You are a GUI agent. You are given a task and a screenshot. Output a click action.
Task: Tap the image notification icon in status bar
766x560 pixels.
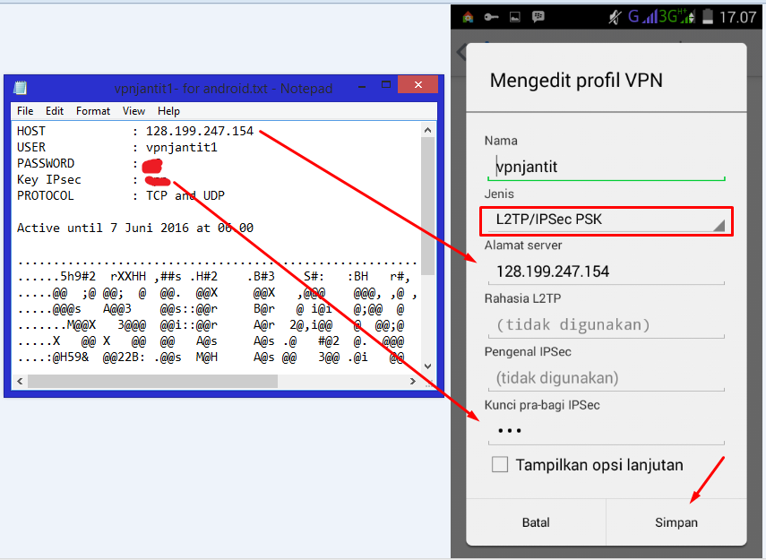point(515,18)
